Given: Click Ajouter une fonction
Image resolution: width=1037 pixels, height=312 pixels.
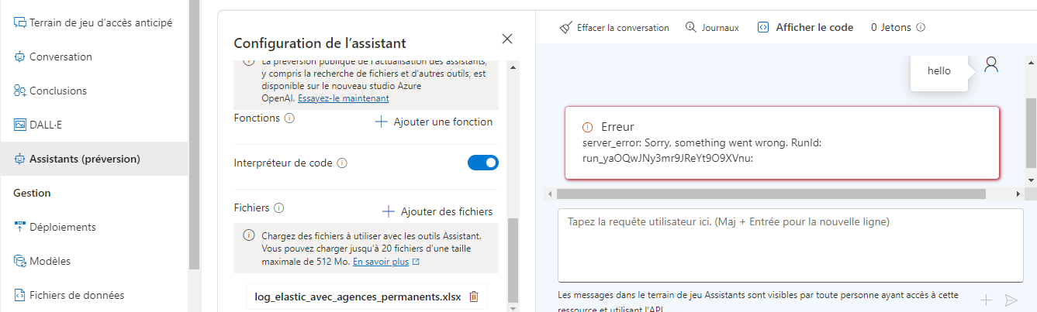Looking at the screenshot, I should (434, 122).
